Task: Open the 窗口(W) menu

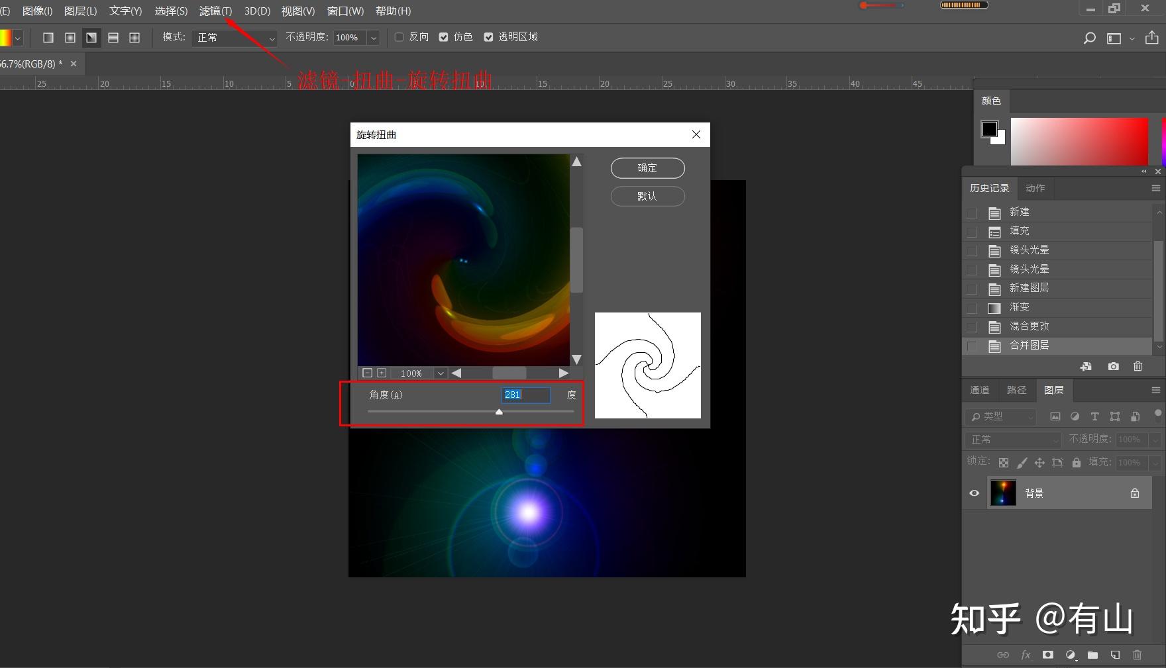Action: click(x=345, y=11)
